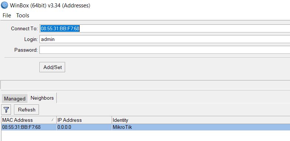Click the sort arrow in MAC Address column

[x=53, y=120]
